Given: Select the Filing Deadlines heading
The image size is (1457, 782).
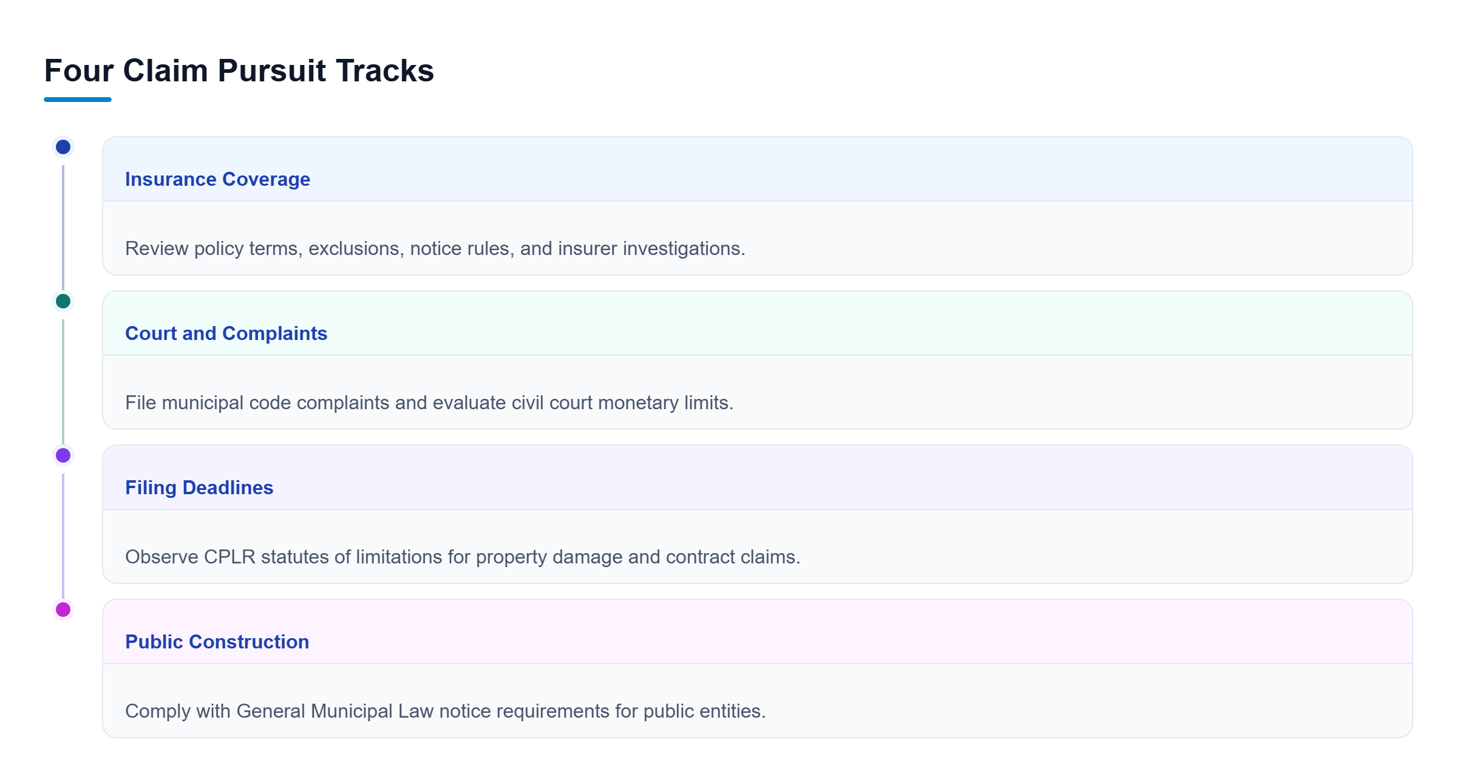Looking at the screenshot, I should click(x=199, y=488).
